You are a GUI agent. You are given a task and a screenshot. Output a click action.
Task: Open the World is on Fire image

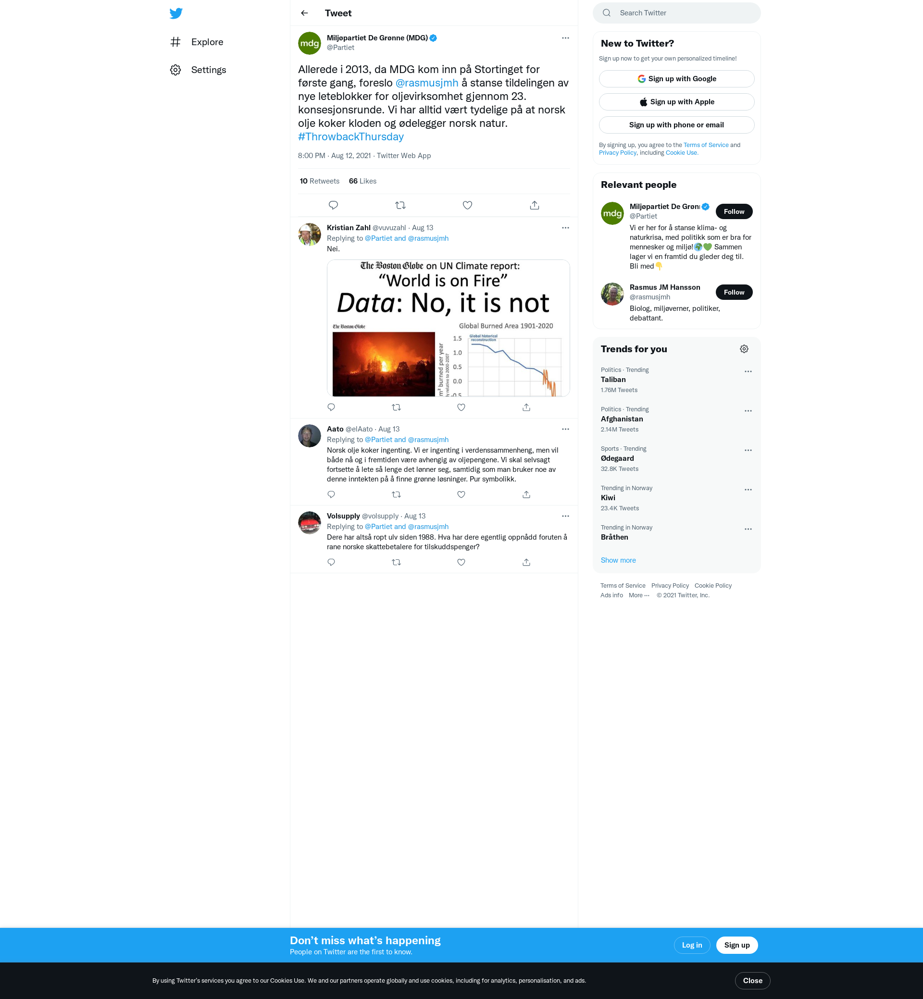pos(448,328)
